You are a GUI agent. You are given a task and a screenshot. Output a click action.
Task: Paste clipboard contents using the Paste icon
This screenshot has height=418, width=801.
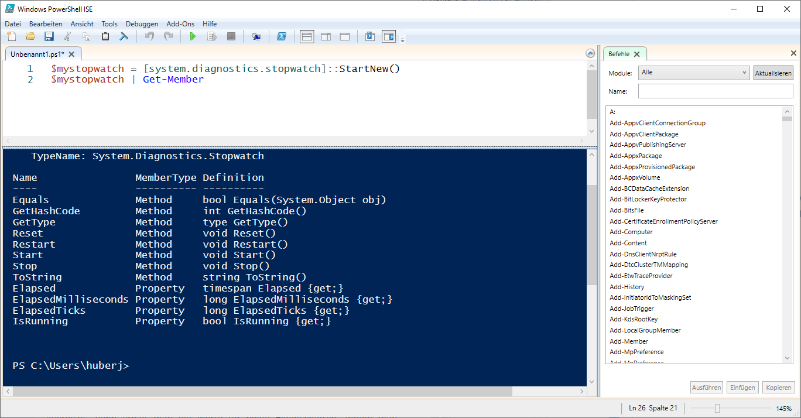point(105,36)
